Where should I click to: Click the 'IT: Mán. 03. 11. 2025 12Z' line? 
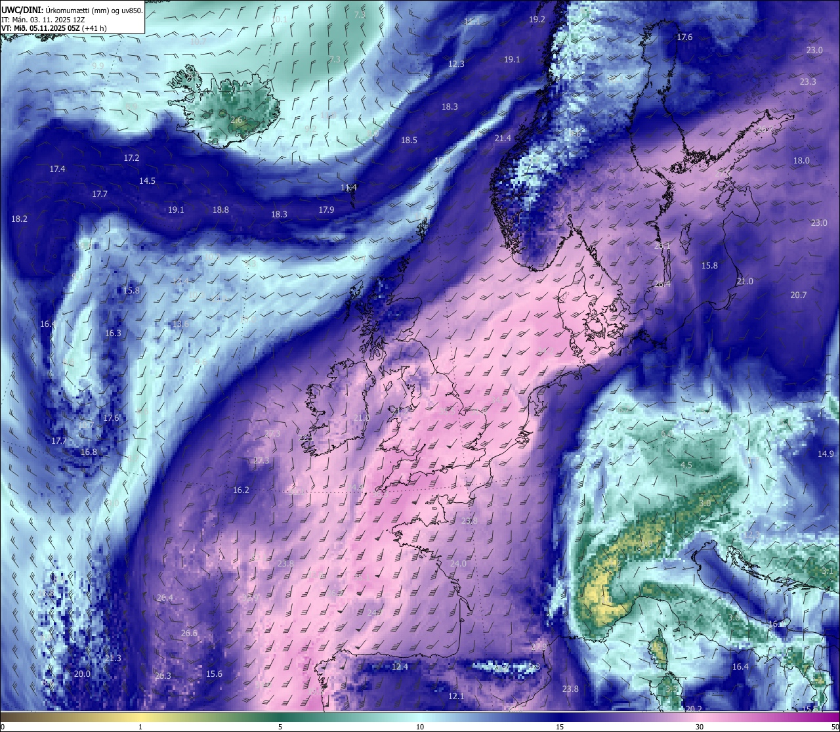click(x=45, y=20)
